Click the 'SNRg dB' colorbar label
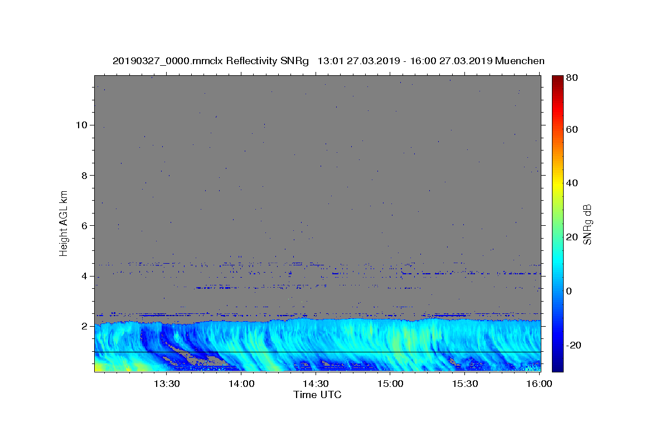Screen dimensions: 669x446 pos(586,224)
